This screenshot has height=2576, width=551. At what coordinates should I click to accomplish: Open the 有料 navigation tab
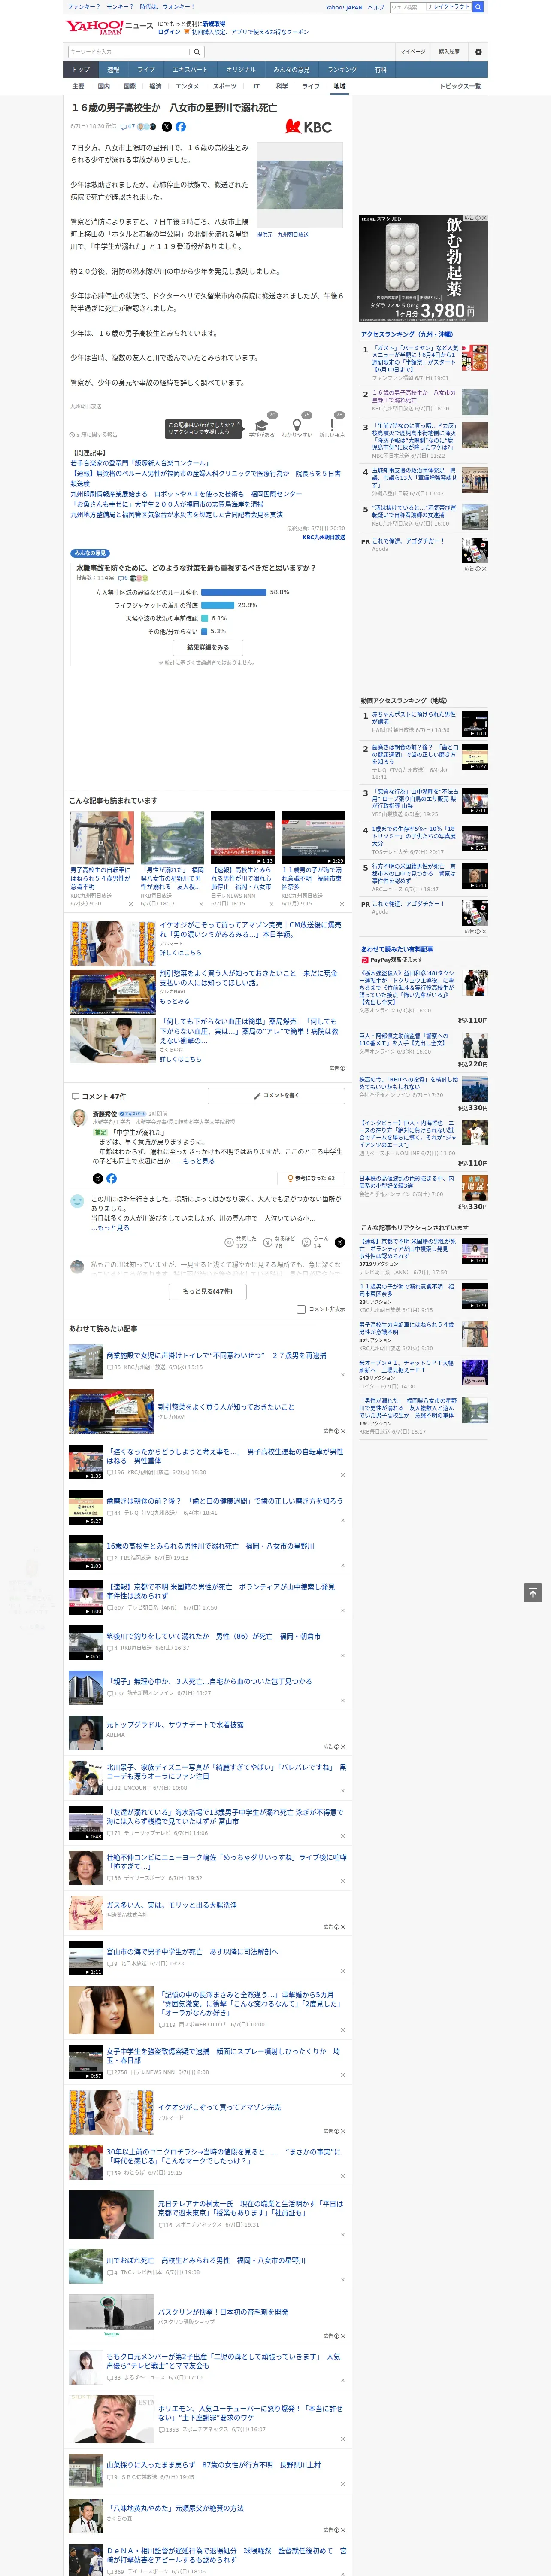pos(380,70)
